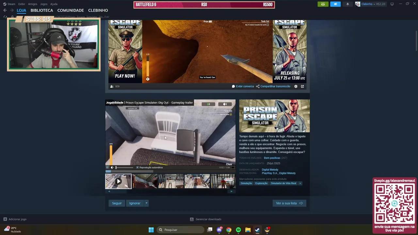Viewport: 418px width, 235px height.
Task: Open Steam from the taskbar
Action: point(257,230)
